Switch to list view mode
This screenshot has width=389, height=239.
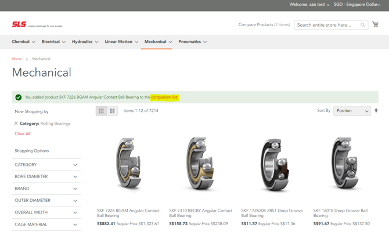112,111
